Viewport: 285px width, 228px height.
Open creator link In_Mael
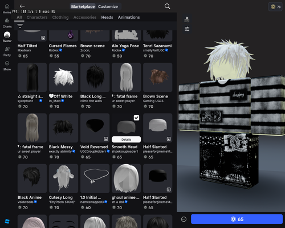click(55, 101)
